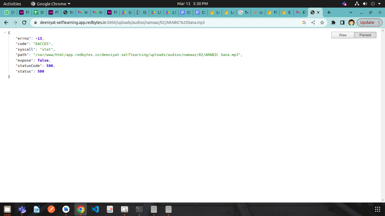
Task: Switch JSON view to Raw
Action: click(x=343, y=35)
